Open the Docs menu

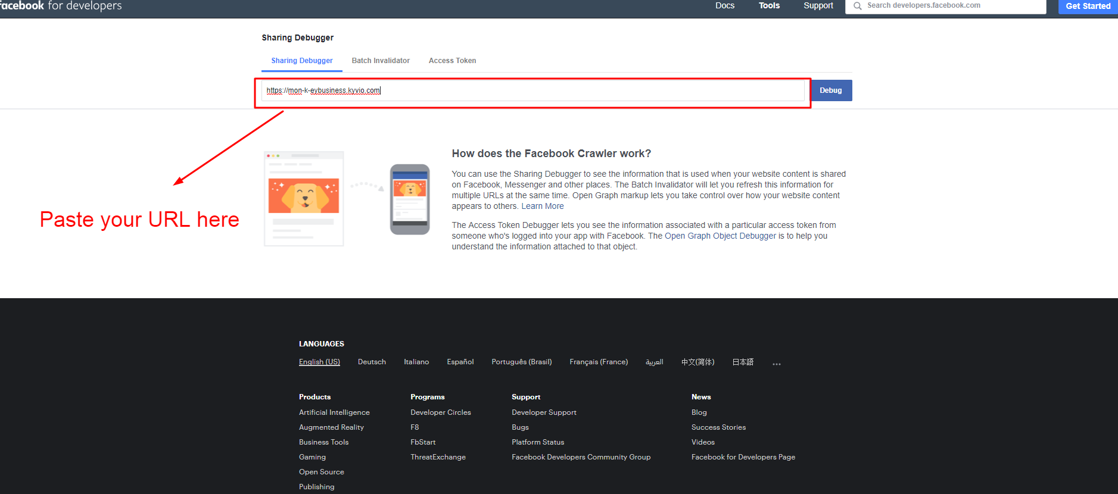(725, 6)
